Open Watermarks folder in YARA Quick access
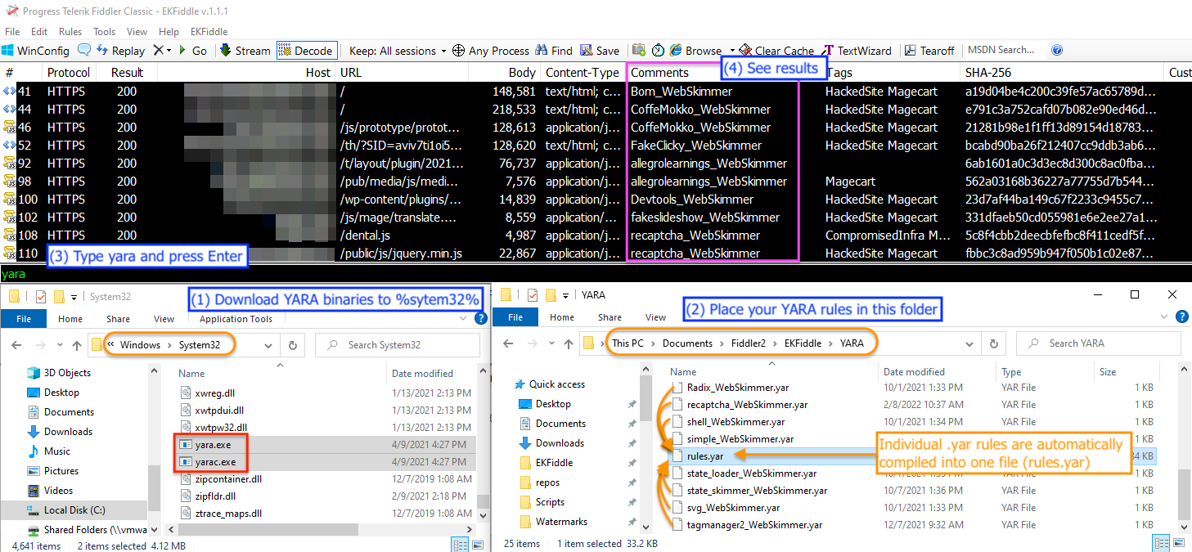The image size is (1192, 552). pyautogui.click(x=561, y=522)
